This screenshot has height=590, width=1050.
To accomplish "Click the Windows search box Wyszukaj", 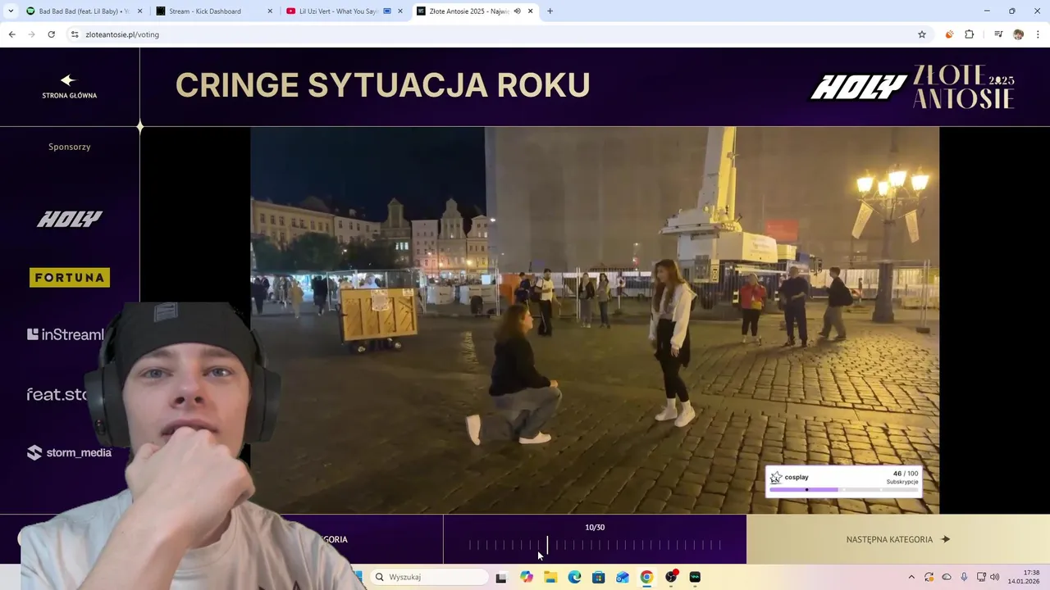I will (428, 577).
